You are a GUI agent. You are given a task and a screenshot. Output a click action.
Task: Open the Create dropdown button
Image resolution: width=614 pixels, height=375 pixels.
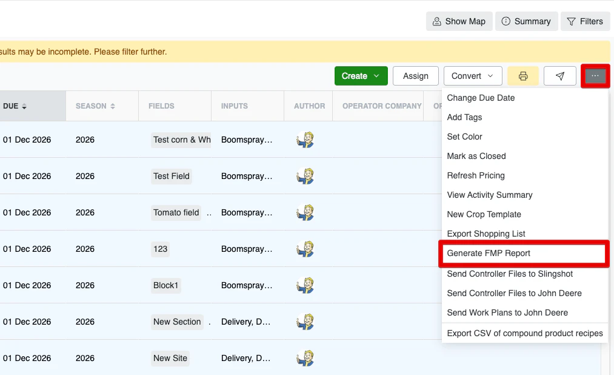click(x=361, y=76)
